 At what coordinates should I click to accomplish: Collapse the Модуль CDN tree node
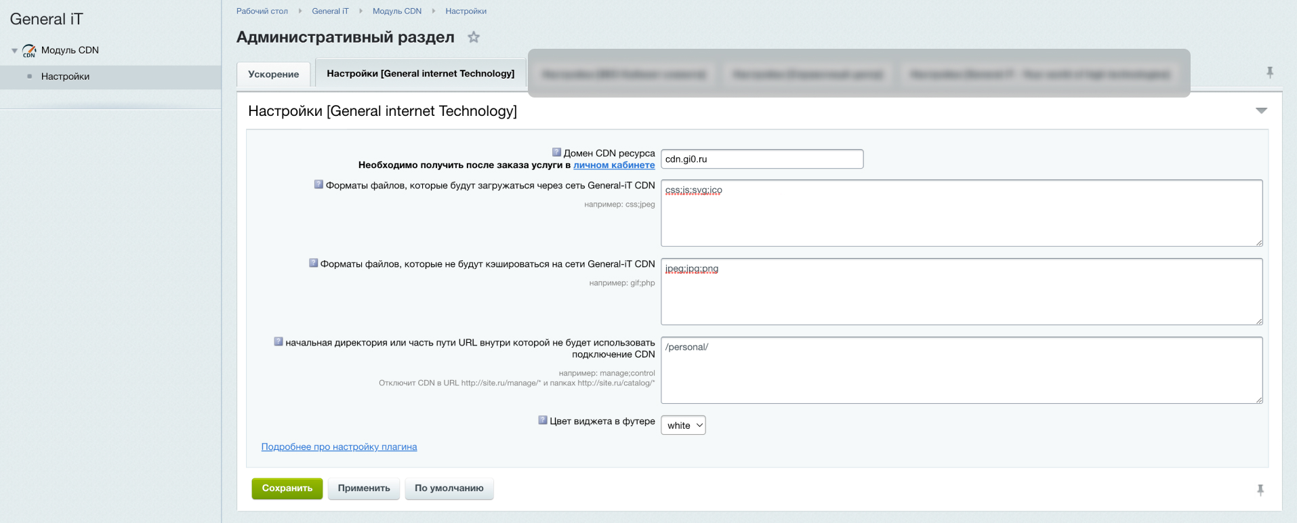tap(14, 51)
